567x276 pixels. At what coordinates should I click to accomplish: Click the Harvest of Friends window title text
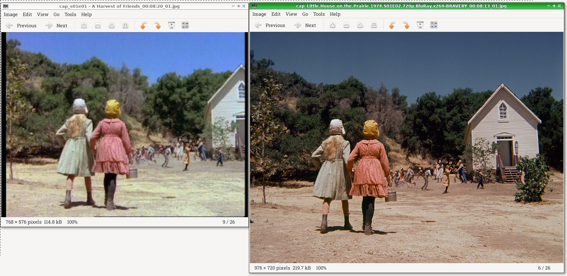click(x=120, y=6)
